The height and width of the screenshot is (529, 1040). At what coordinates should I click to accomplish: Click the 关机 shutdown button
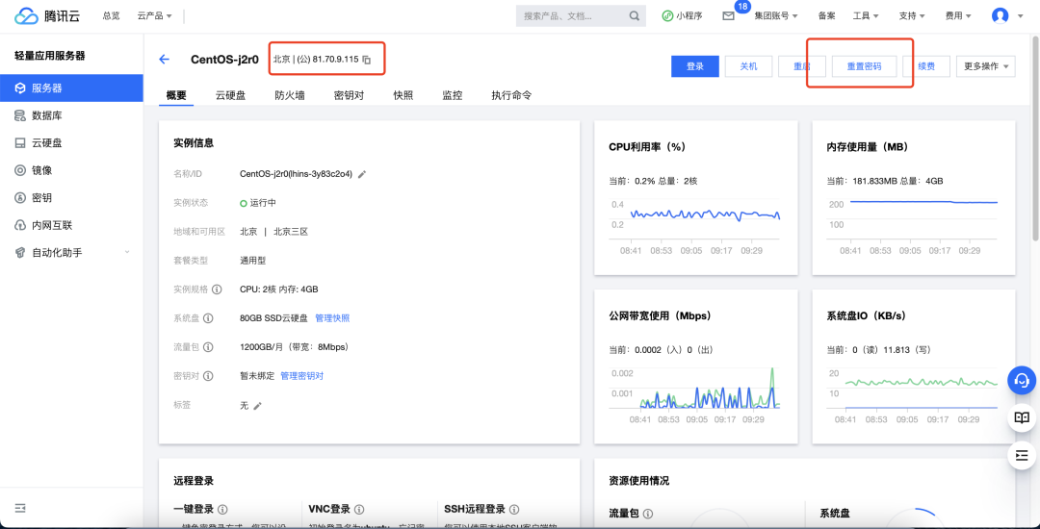(748, 66)
